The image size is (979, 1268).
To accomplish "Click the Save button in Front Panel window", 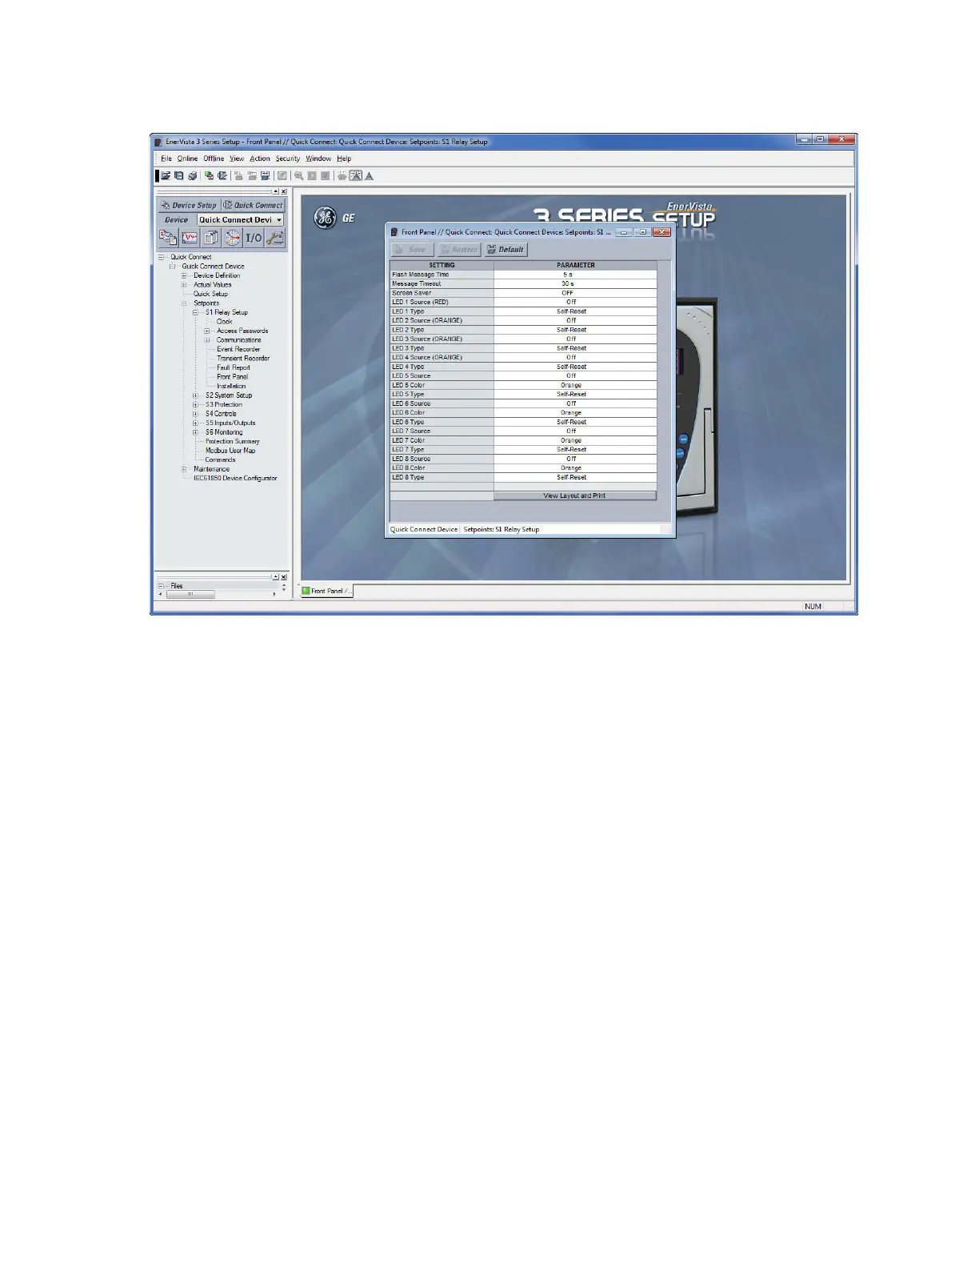I will click(412, 250).
